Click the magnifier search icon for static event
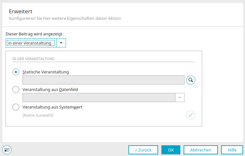This screenshot has width=245, height=156. coord(191,80)
